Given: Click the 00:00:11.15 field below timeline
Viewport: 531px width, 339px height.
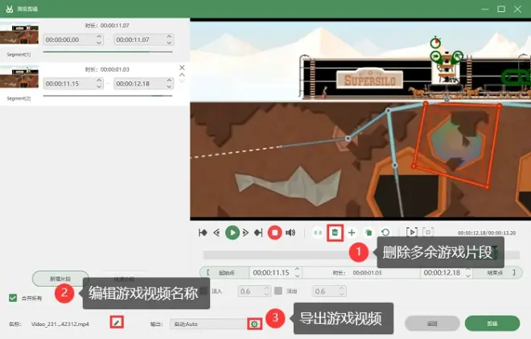Looking at the screenshot, I should pyautogui.click(x=275, y=272).
